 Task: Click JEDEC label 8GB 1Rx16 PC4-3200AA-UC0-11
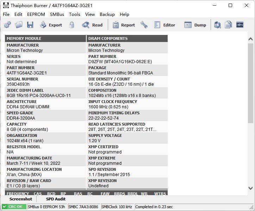39,95
